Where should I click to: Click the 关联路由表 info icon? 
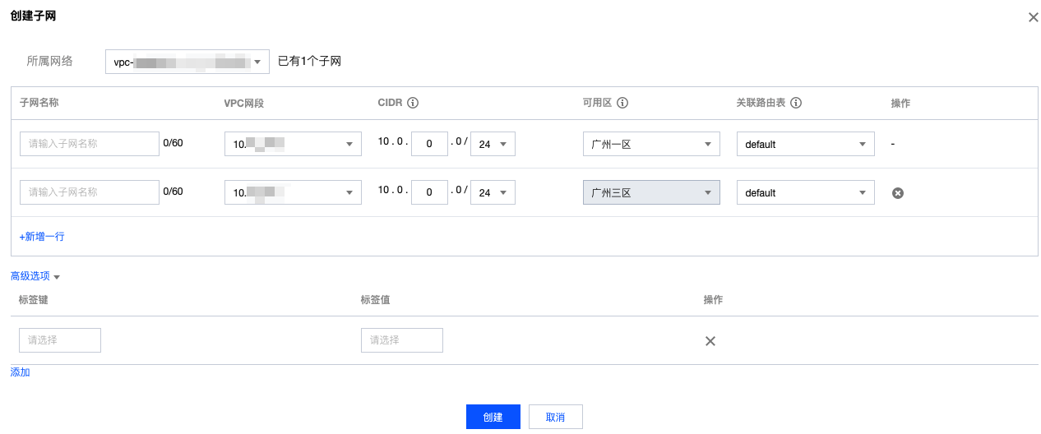click(796, 104)
